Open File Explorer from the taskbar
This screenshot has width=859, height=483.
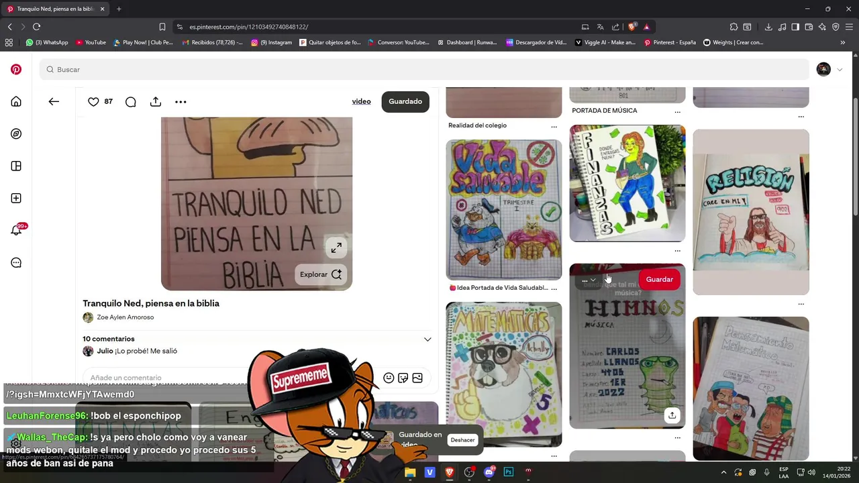click(x=410, y=472)
